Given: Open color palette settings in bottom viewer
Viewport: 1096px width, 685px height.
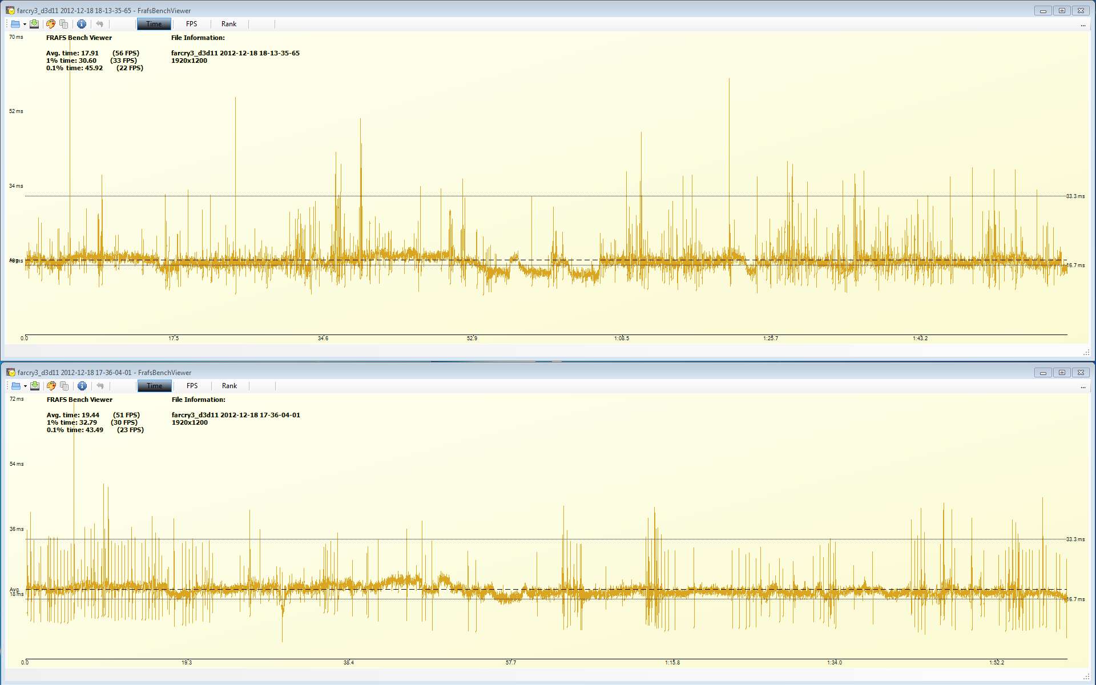Looking at the screenshot, I should pos(51,386).
